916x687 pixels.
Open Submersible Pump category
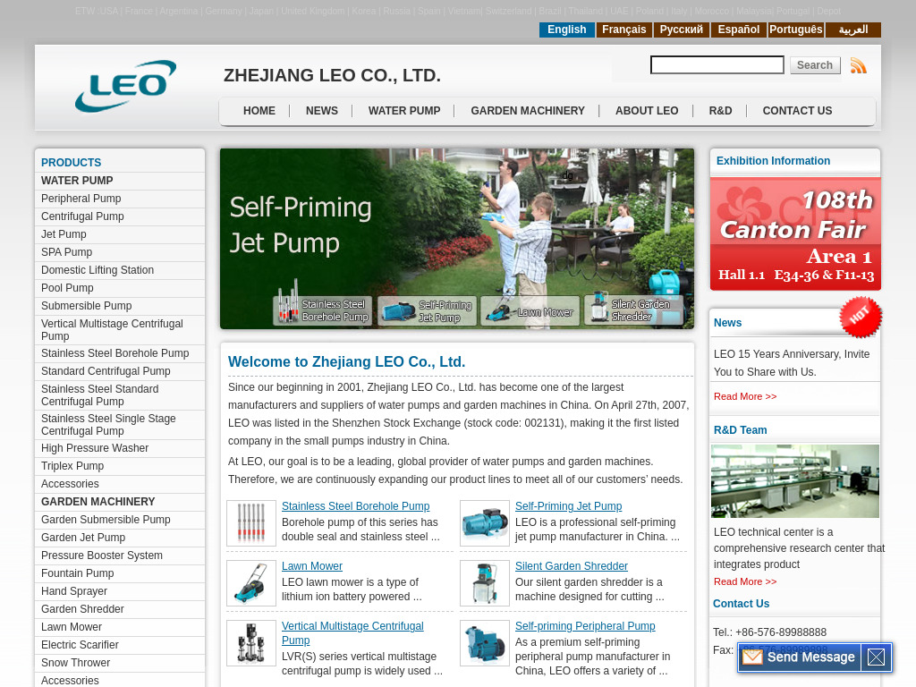(87, 306)
